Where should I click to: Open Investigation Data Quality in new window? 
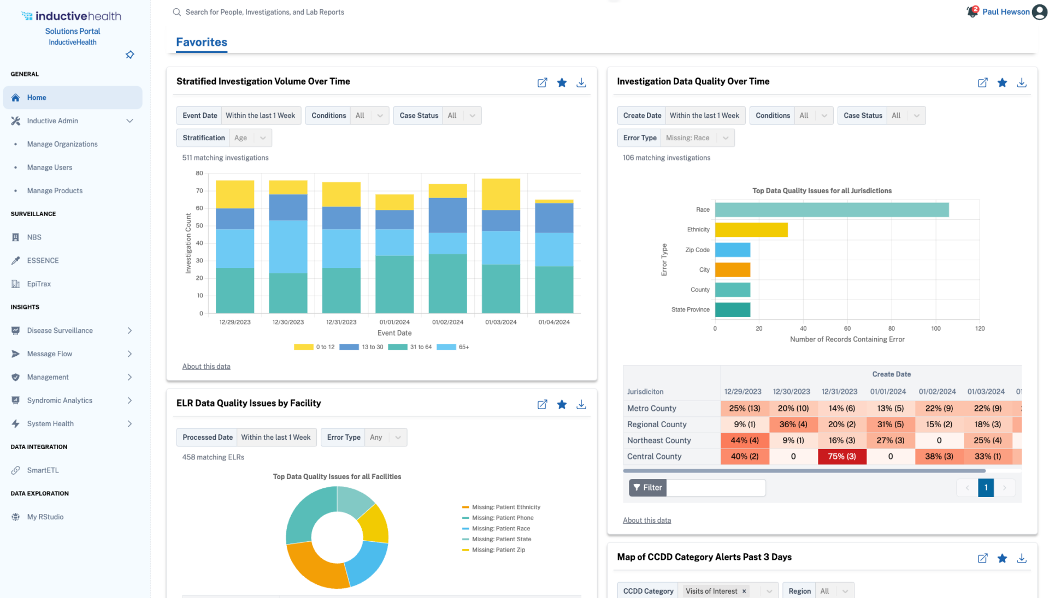982,82
